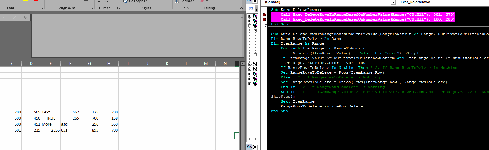Select the cell containing 125

click(x=90, y=112)
